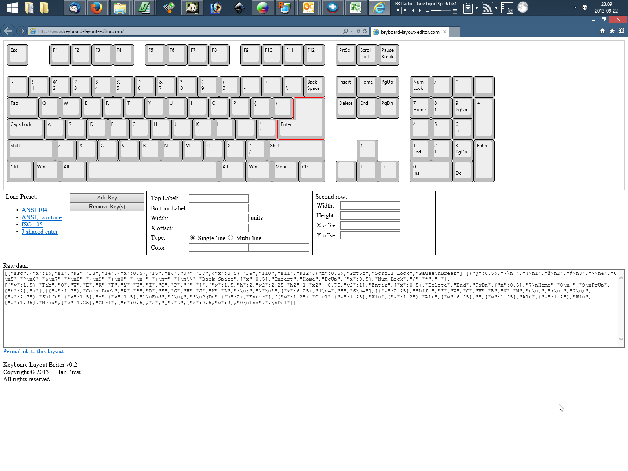Pause iBK Radio playback in the tray

pyautogui.click(x=405, y=10)
